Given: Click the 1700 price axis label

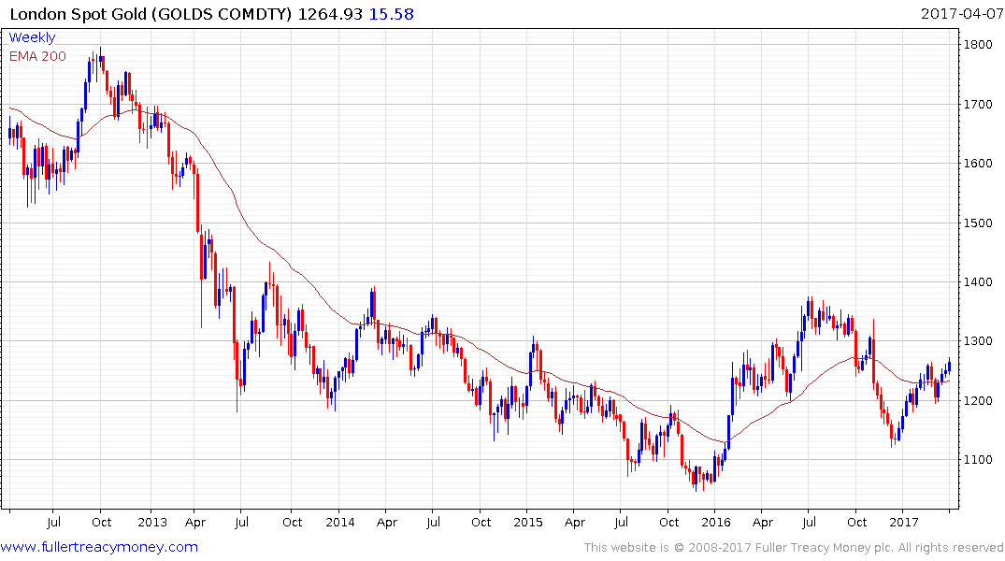Looking at the screenshot, I should point(978,104).
